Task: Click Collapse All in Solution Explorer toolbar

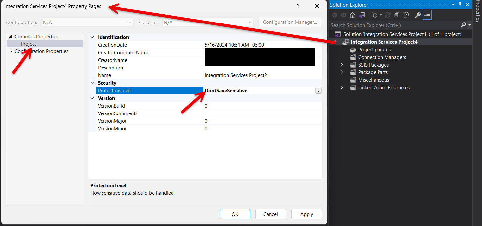Action: (x=397, y=15)
